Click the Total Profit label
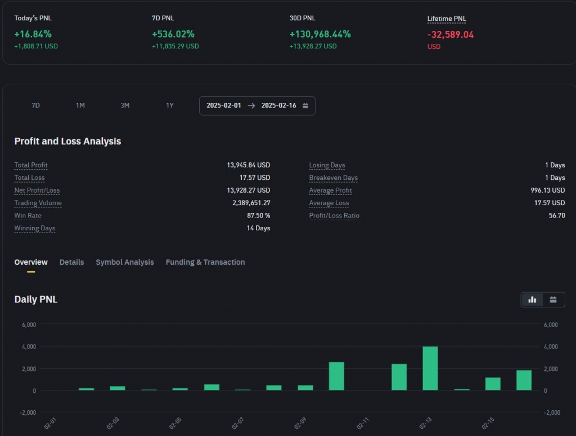Viewport: 576px width, 436px height. pyautogui.click(x=31, y=165)
